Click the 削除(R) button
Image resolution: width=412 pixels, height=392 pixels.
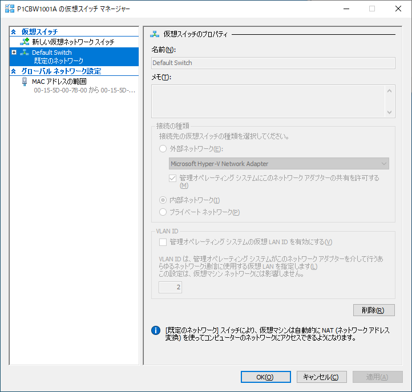374,310
